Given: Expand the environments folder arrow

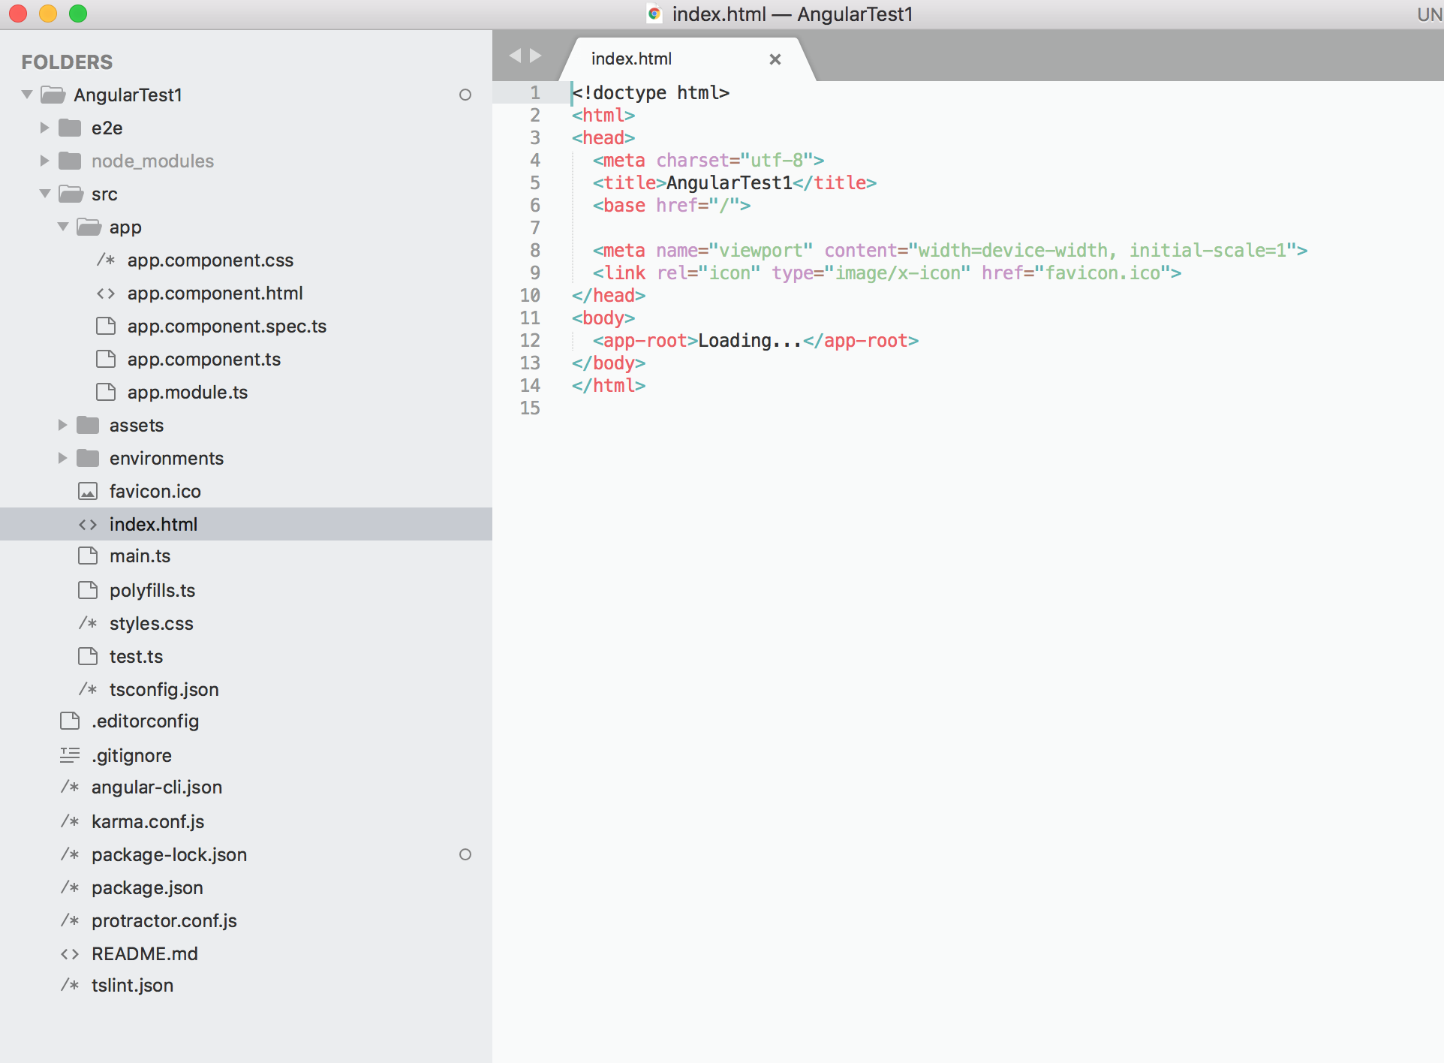Looking at the screenshot, I should coord(63,458).
